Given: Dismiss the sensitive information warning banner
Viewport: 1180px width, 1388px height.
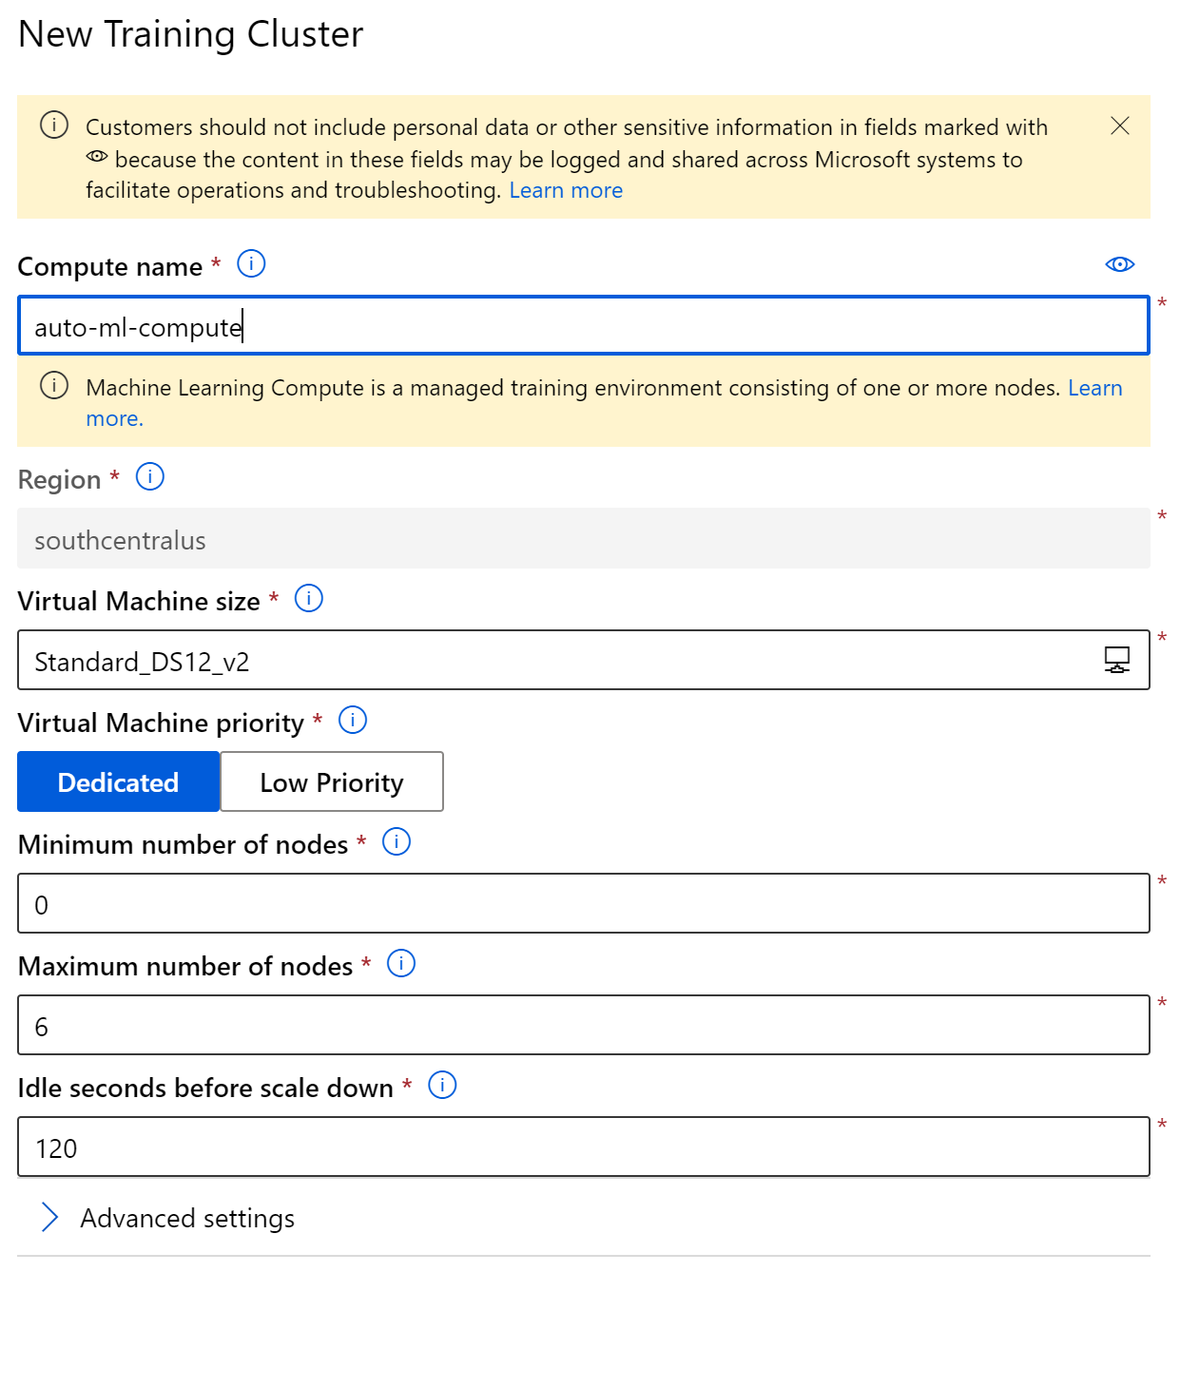Looking at the screenshot, I should pos(1120,126).
